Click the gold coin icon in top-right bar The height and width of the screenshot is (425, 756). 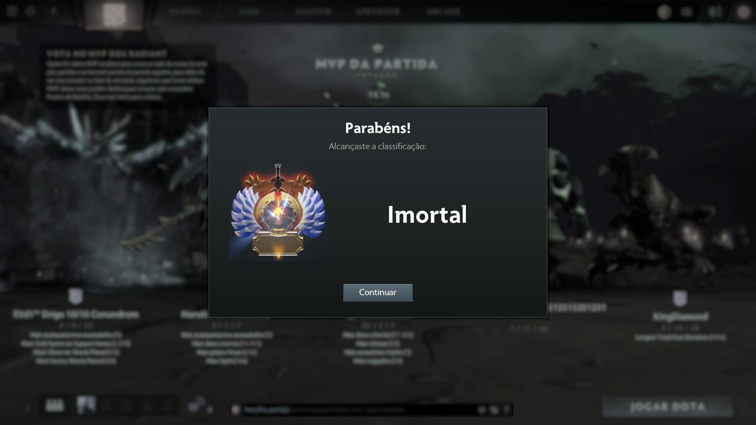[x=664, y=12]
